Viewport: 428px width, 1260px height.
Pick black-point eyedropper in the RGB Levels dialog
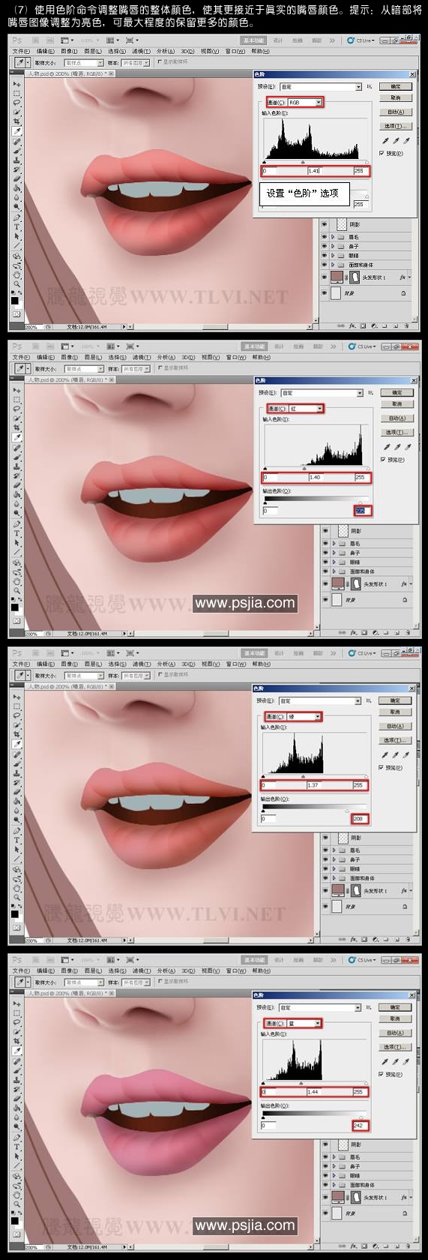[386, 140]
